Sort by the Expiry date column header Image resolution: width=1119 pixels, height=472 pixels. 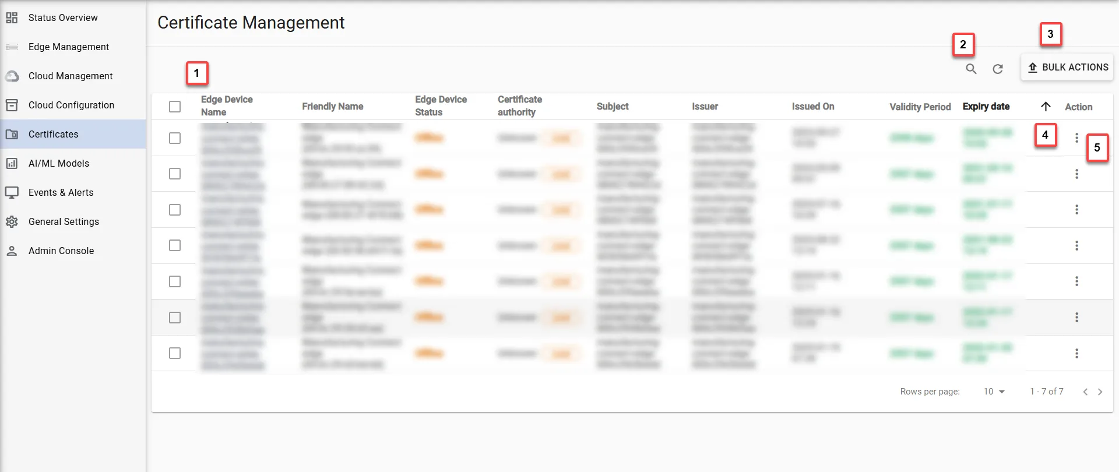tap(986, 107)
